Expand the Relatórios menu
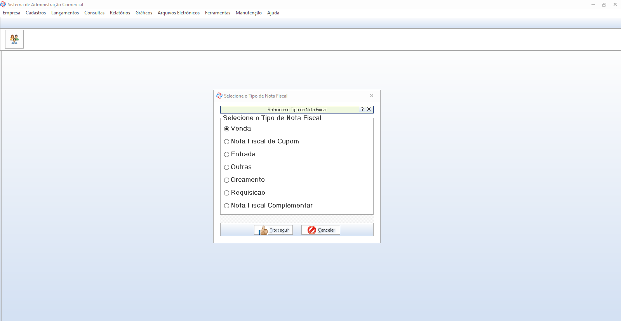The height and width of the screenshot is (321, 621). click(120, 13)
